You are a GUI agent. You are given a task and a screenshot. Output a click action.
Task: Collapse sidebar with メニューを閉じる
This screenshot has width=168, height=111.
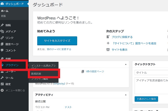[x=14, y=90]
